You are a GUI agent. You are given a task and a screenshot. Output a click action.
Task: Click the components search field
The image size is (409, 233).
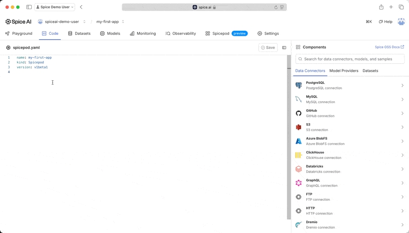[350, 59]
